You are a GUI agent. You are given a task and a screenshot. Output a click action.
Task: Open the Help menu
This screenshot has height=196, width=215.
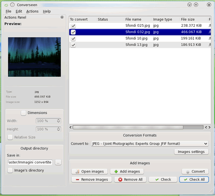click(x=47, y=11)
